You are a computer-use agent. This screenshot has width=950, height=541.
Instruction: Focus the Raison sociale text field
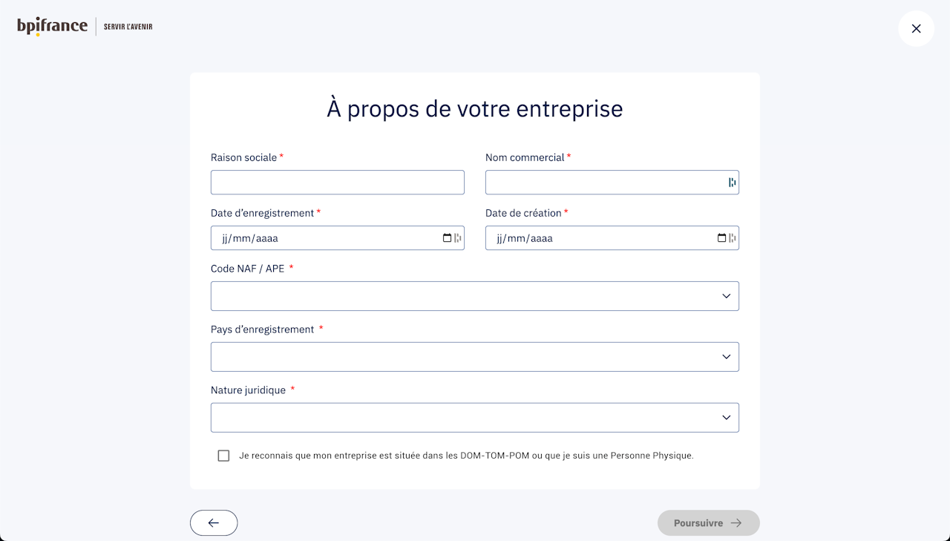(x=337, y=183)
